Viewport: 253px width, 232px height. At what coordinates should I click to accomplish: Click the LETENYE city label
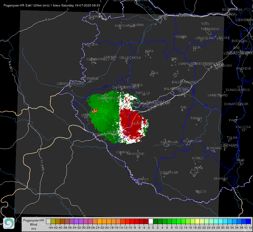coord(99,135)
